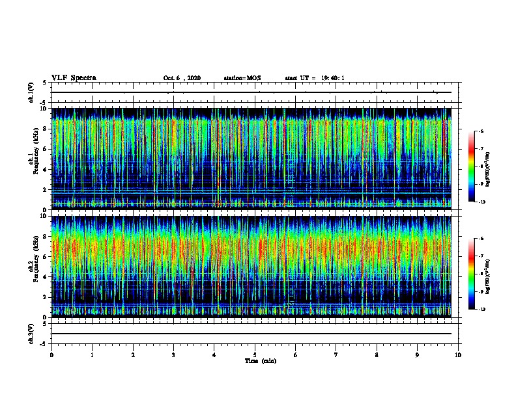Click the "8" tick on ch.2 frequency axis
The image size is (516, 398).
[x=46, y=237]
